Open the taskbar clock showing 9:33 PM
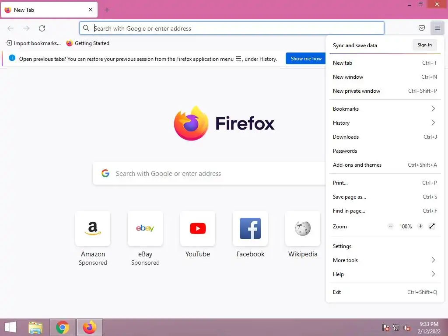This screenshot has width=448, height=336. (429, 328)
